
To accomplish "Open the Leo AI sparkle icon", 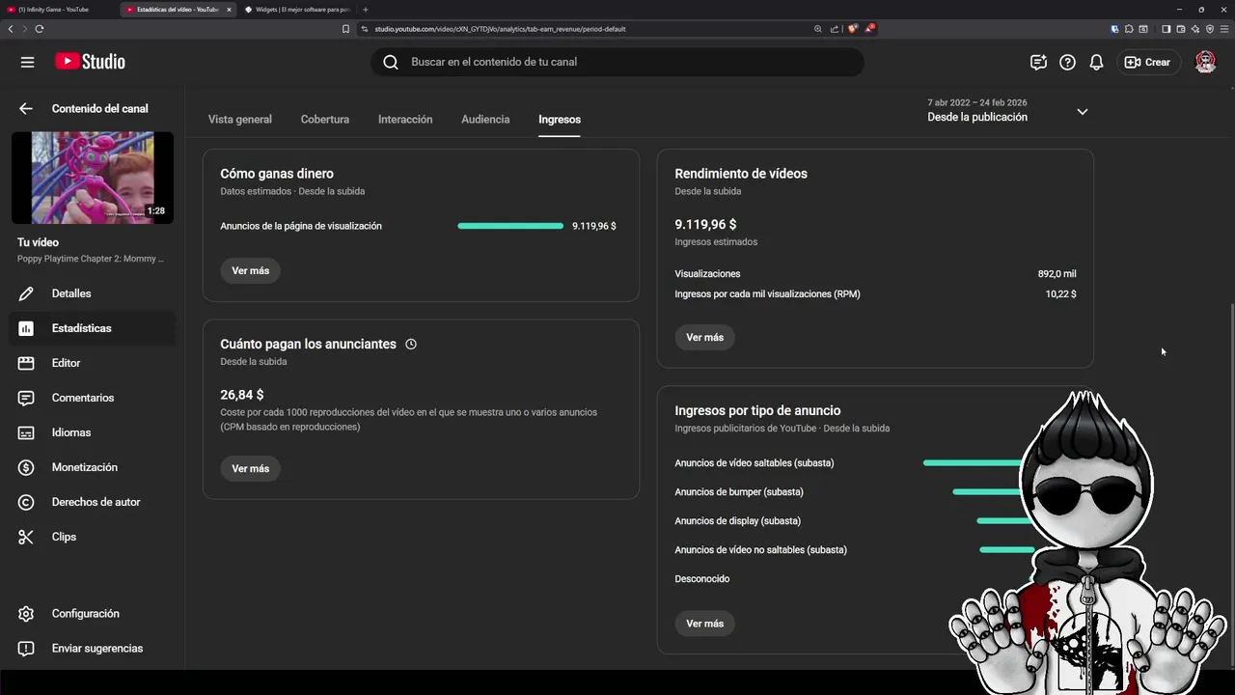I will (1194, 29).
